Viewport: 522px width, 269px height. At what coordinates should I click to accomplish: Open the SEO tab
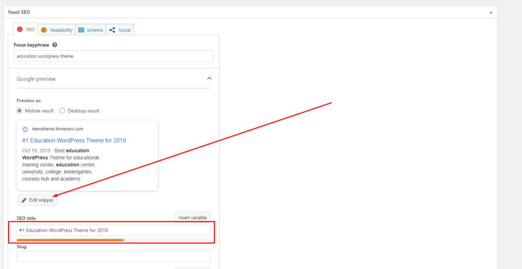coord(25,30)
